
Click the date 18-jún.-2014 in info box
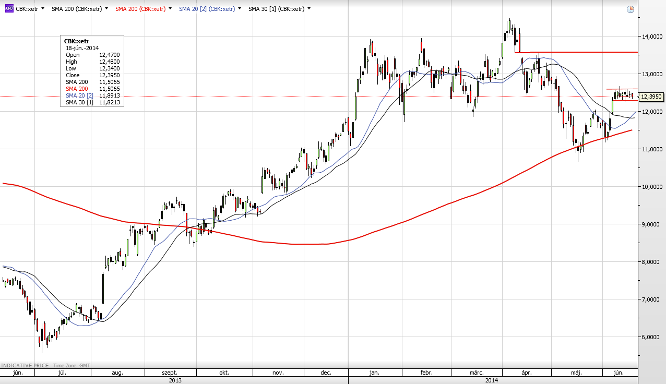pyautogui.click(x=82, y=47)
